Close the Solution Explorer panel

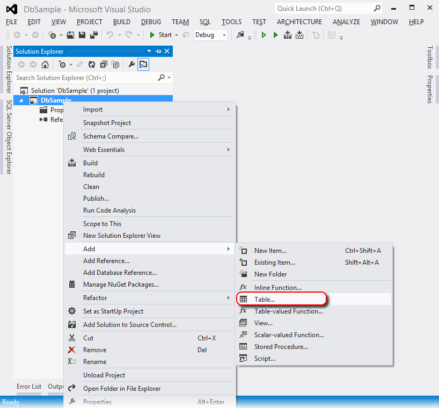[167, 51]
